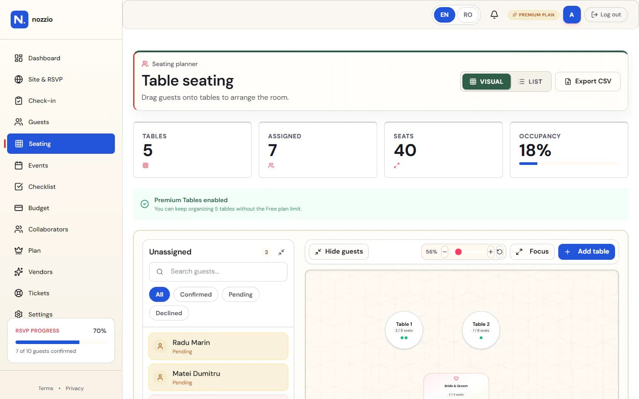Select Seating in the sidebar
The height and width of the screenshot is (399, 639).
(x=61, y=144)
